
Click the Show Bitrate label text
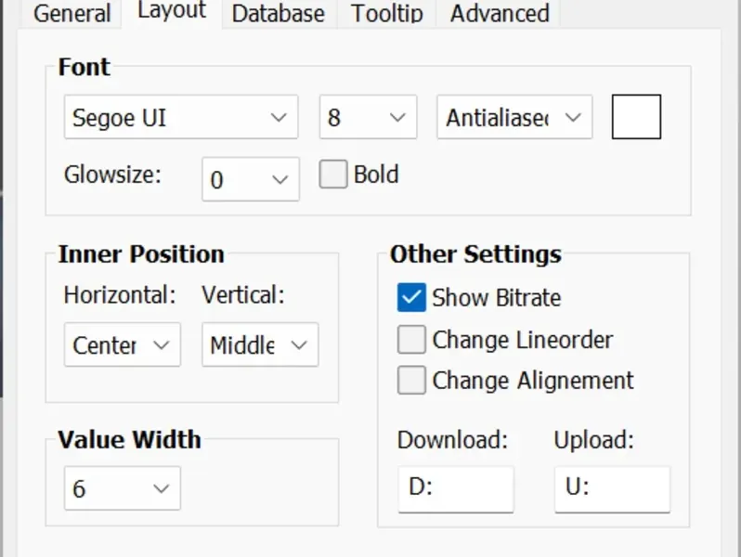(x=496, y=298)
